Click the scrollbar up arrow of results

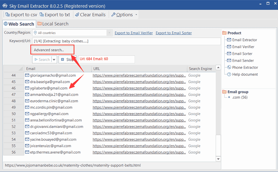coord(218,68)
